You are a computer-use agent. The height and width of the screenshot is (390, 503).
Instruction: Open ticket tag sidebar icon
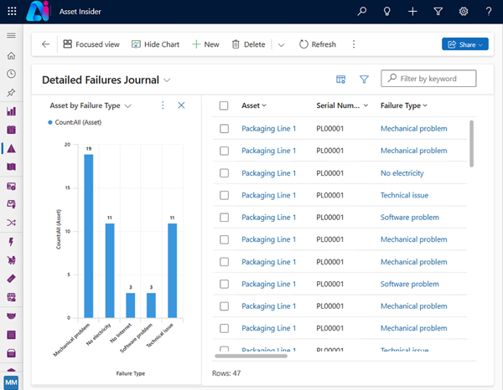pos(11,279)
